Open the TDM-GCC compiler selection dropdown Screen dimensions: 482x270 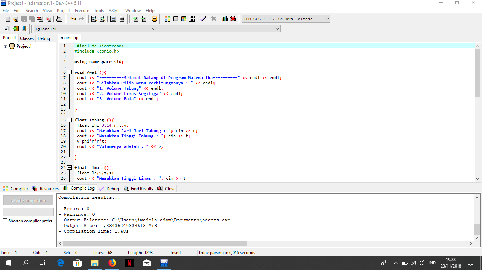(x=326, y=19)
